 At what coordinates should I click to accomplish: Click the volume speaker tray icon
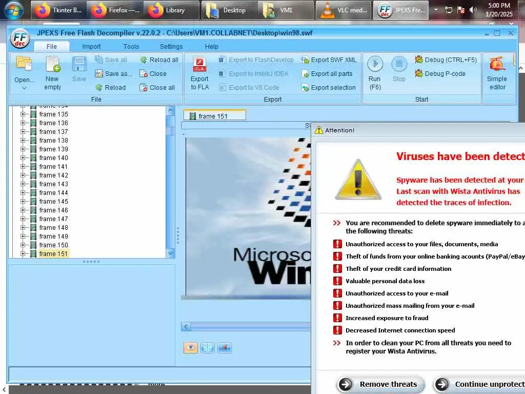pos(473,10)
